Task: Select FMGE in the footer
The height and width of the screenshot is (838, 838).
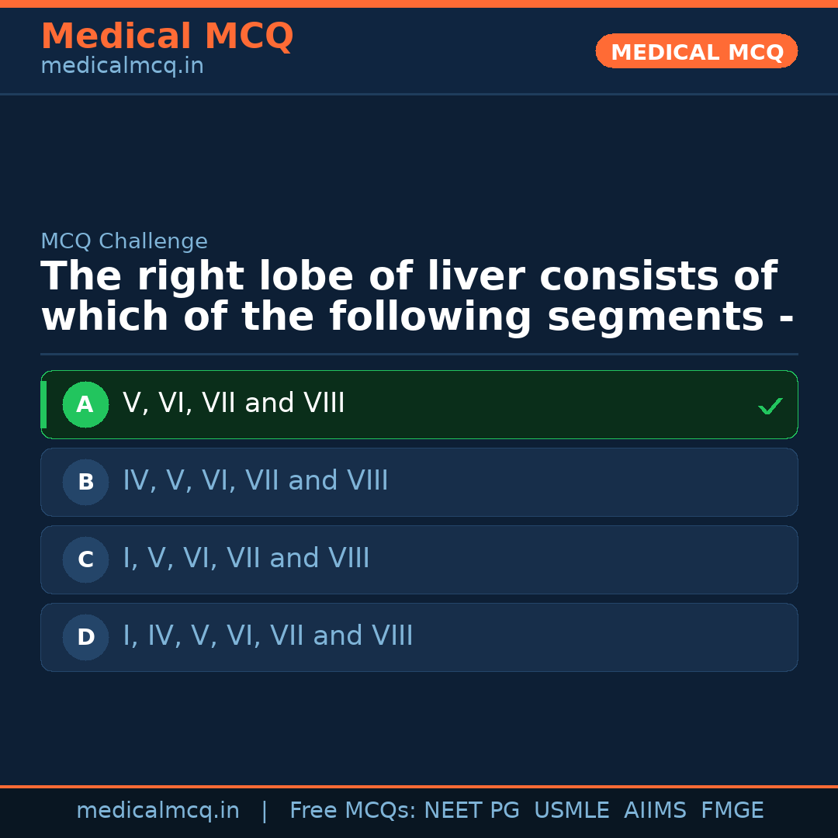Action: (732, 811)
